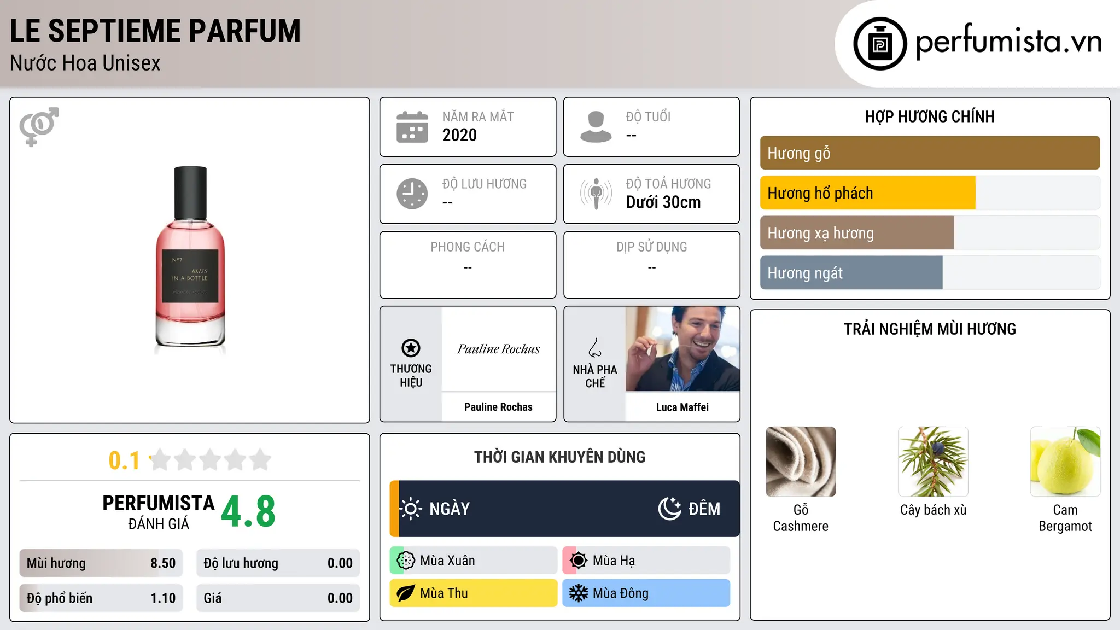The image size is (1120, 630).
Task: Select the Cây bách xù note image
Action: [933, 462]
